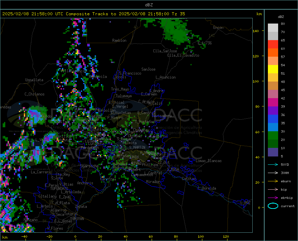Select the 20 dBZ green swatch
298x241 pixels.
[273, 136]
